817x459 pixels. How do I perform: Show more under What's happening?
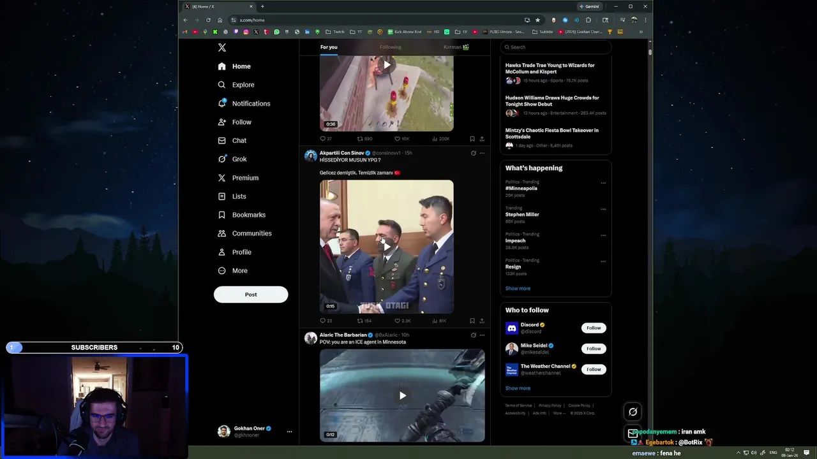[x=518, y=288]
